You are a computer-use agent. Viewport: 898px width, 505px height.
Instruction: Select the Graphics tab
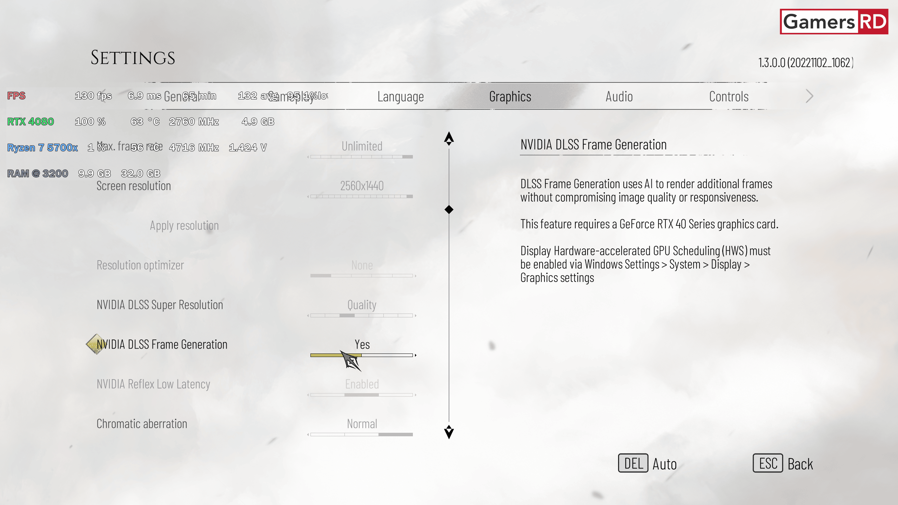click(509, 96)
